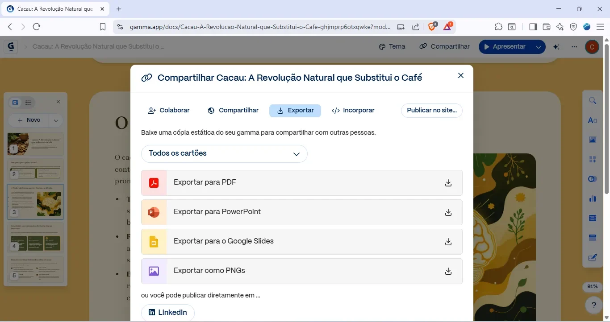Screen dimensions: 610x322
Task: Open the Incorporar tab
Action: 353,111
